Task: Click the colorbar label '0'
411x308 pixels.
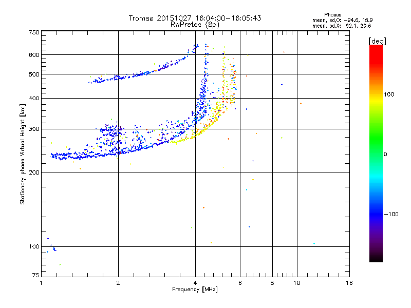Action: click(x=385, y=155)
